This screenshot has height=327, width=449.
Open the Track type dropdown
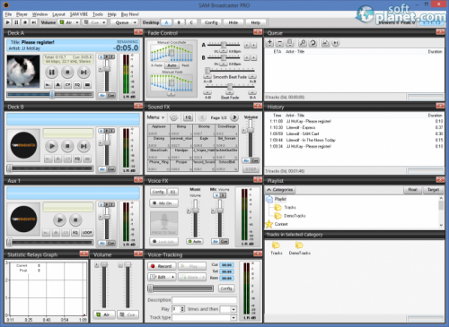click(233, 318)
